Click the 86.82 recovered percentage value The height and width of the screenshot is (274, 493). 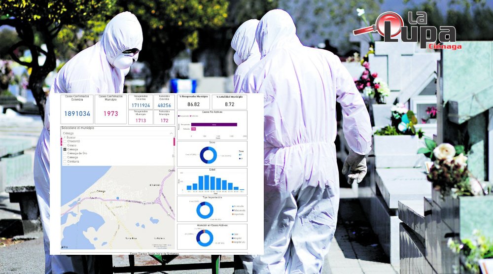pos(193,104)
